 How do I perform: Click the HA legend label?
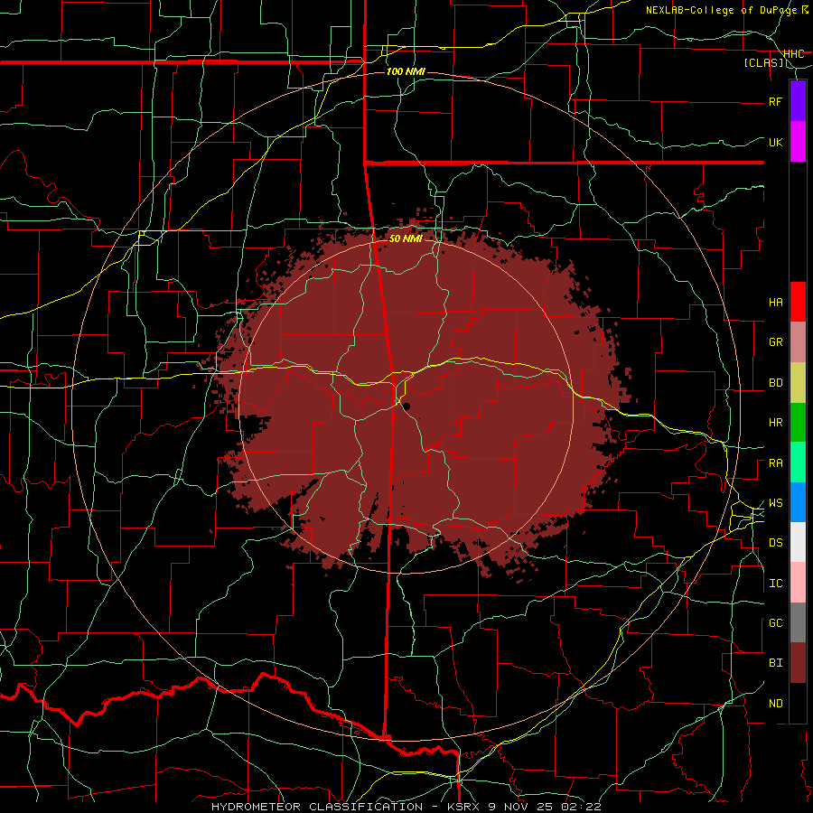(x=775, y=302)
